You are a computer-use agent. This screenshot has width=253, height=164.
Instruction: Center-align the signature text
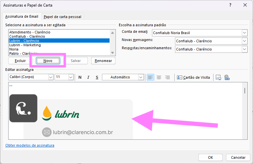coord(159,77)
